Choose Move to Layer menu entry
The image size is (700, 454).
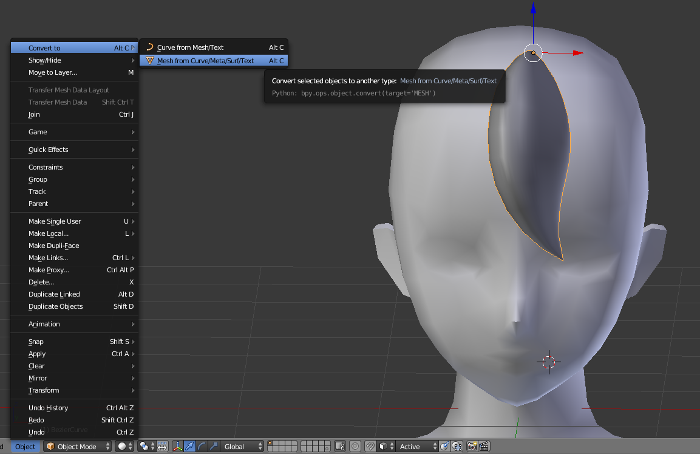point(74,72)
